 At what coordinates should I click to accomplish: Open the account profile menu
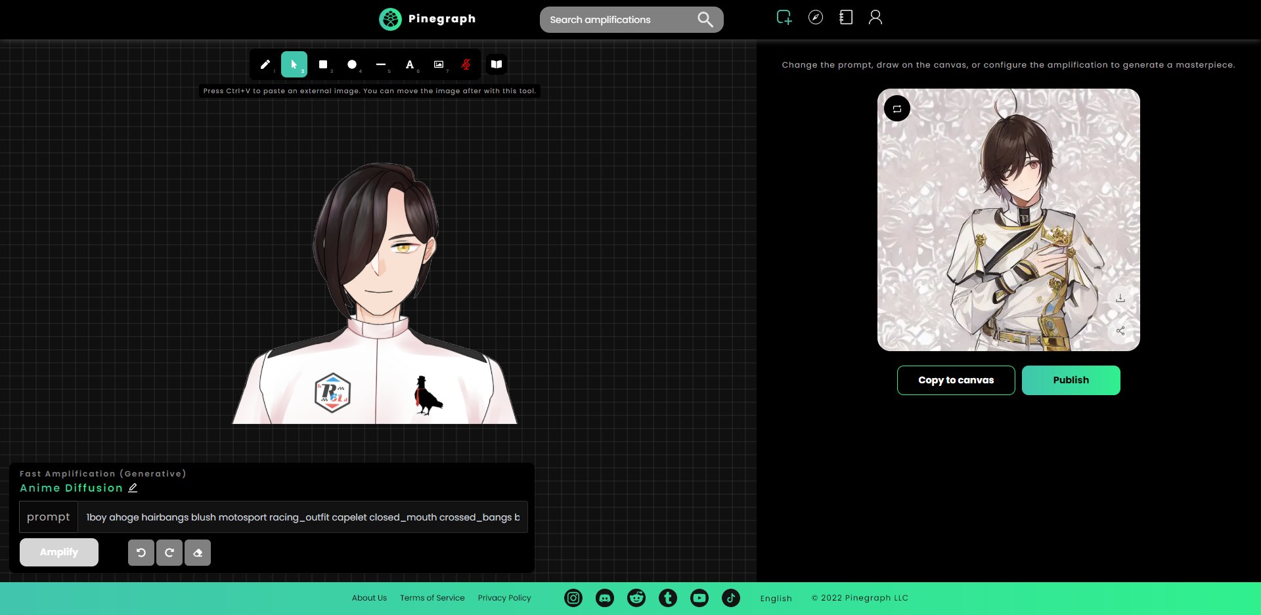(x=875, y=18)
